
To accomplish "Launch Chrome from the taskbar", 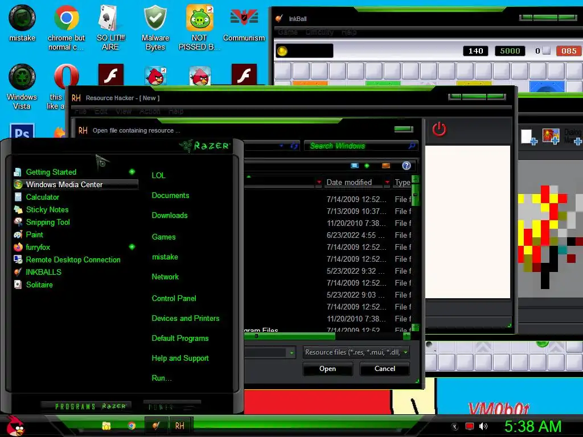I will 132,426.
